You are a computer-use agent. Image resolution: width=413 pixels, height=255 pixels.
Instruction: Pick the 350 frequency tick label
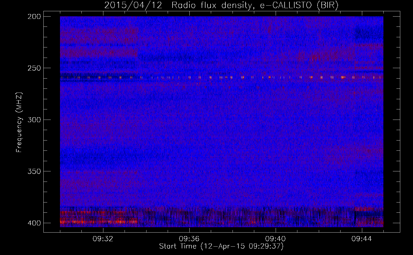pos(34,171)
